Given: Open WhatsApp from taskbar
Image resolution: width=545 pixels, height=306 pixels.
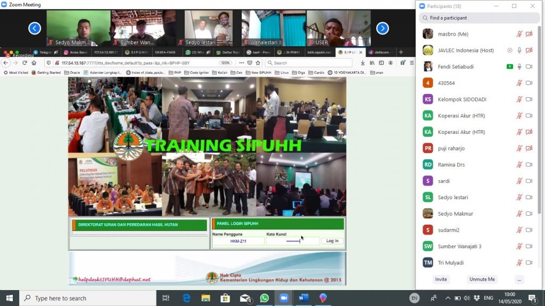Looking at the screenshot, I should tap(264, 298).
